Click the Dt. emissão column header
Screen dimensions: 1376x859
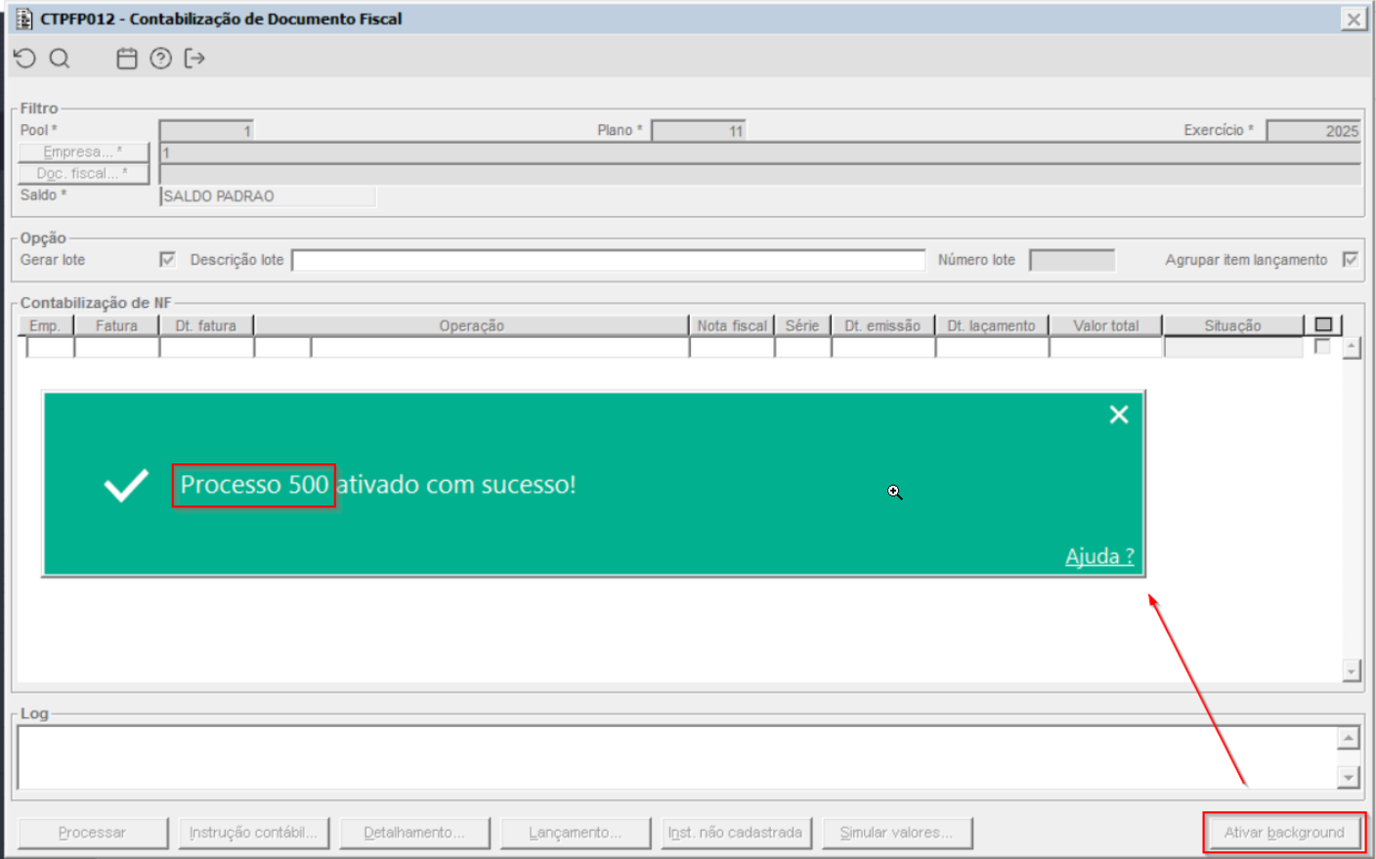pos(882,325)
